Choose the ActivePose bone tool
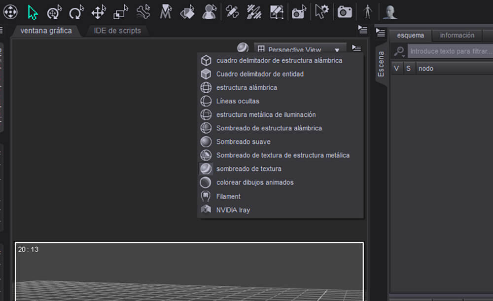493x301 pixels. click(143, 12)
